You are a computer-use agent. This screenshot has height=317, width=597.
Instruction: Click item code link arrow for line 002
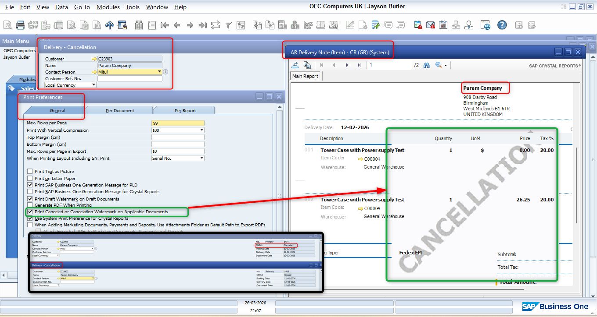tap(361, 208)
